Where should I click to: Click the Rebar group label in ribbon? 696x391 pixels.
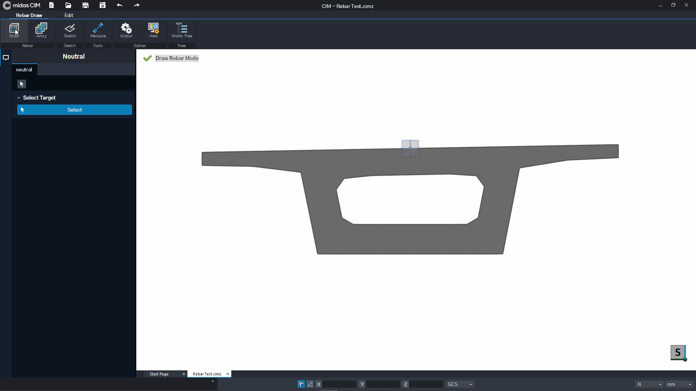click(x=28, y=46)
